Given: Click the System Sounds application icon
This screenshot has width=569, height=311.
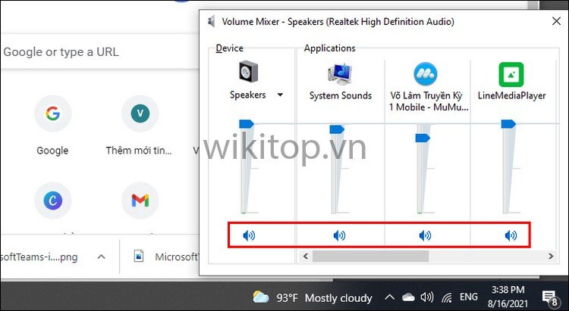Looking at the screenshot, I should click(340, 73).
